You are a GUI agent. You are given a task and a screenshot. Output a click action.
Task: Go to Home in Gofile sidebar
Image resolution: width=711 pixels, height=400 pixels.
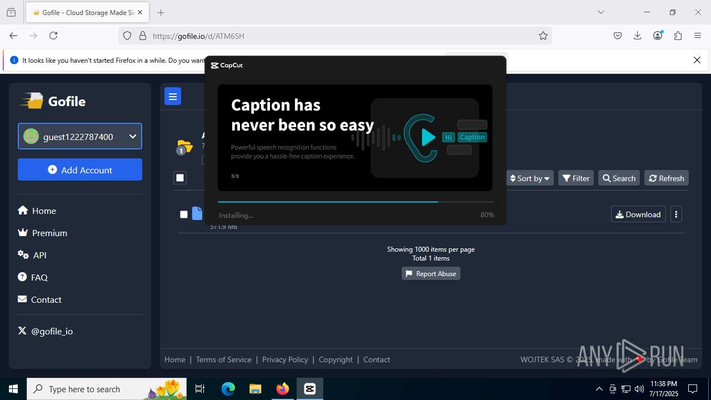click(x=37, y=211)
